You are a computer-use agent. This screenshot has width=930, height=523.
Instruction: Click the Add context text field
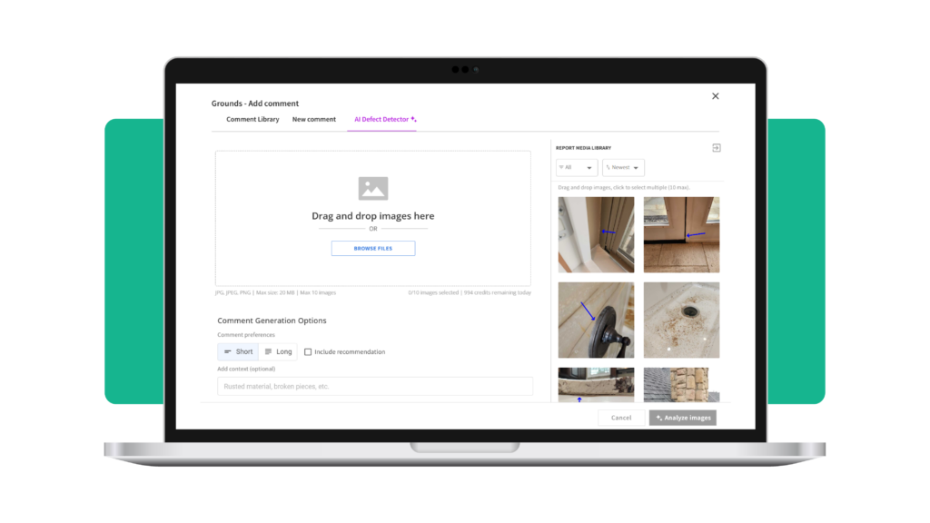[x=374, y=387]
